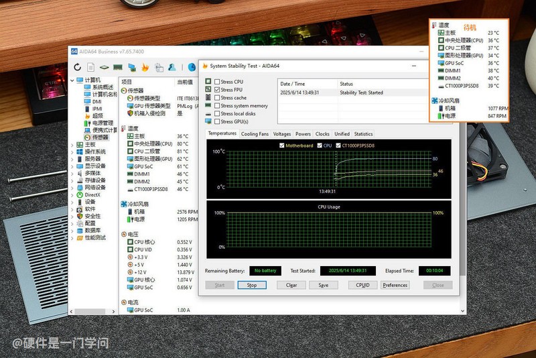The height and width of the screenshot is (358, 536).
Task: Open the Statistics tab
Action: click(x=363, y=134)
